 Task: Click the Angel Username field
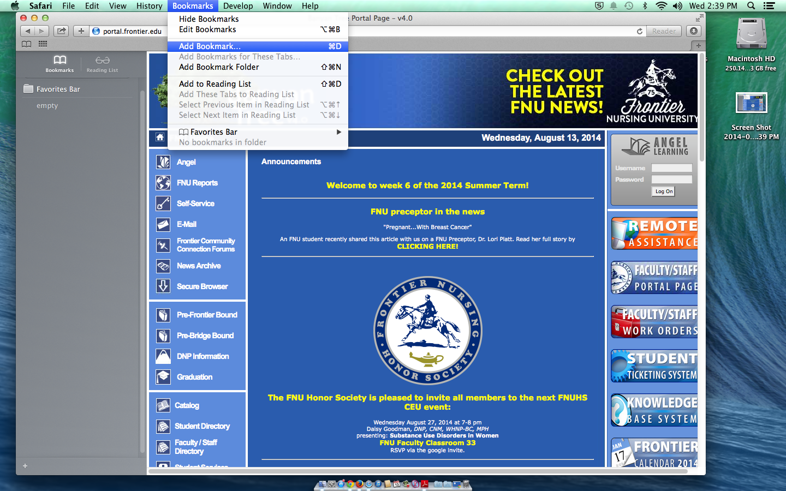click(x=672, y=168)
